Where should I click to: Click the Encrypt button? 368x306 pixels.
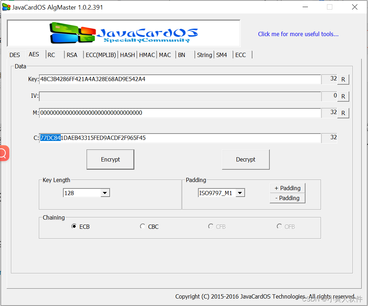(x=110, y=159)
